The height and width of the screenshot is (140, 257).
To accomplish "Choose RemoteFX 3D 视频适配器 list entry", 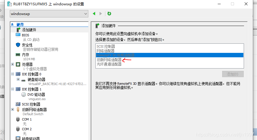I will (x=170, y=55).
